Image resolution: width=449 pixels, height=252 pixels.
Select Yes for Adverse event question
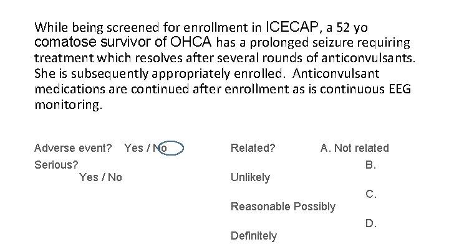133,148
